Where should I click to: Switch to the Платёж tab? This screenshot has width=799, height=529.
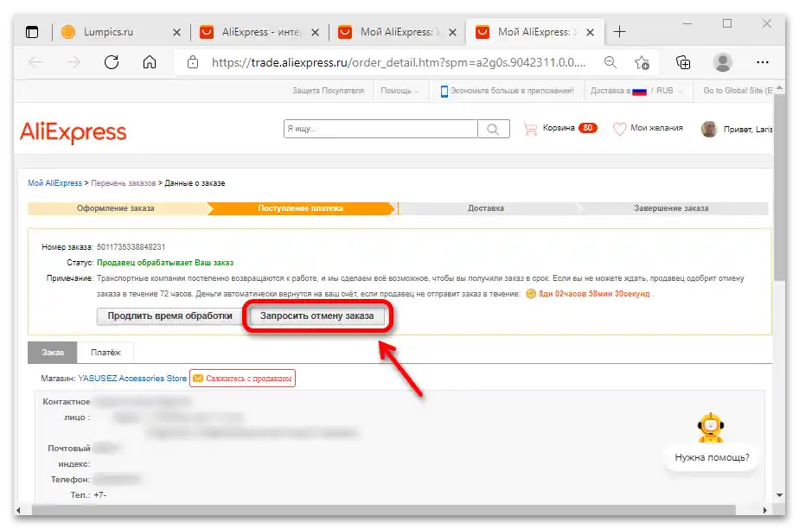(105, 353)
